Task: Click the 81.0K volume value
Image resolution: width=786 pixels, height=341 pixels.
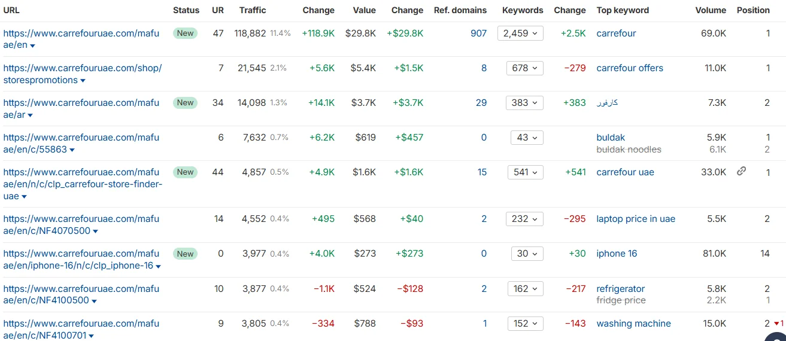Action: pos(715,254)
